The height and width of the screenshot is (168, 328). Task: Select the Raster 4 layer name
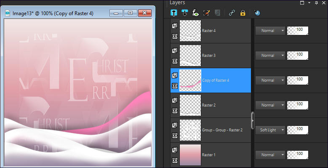tap(209, 31)
